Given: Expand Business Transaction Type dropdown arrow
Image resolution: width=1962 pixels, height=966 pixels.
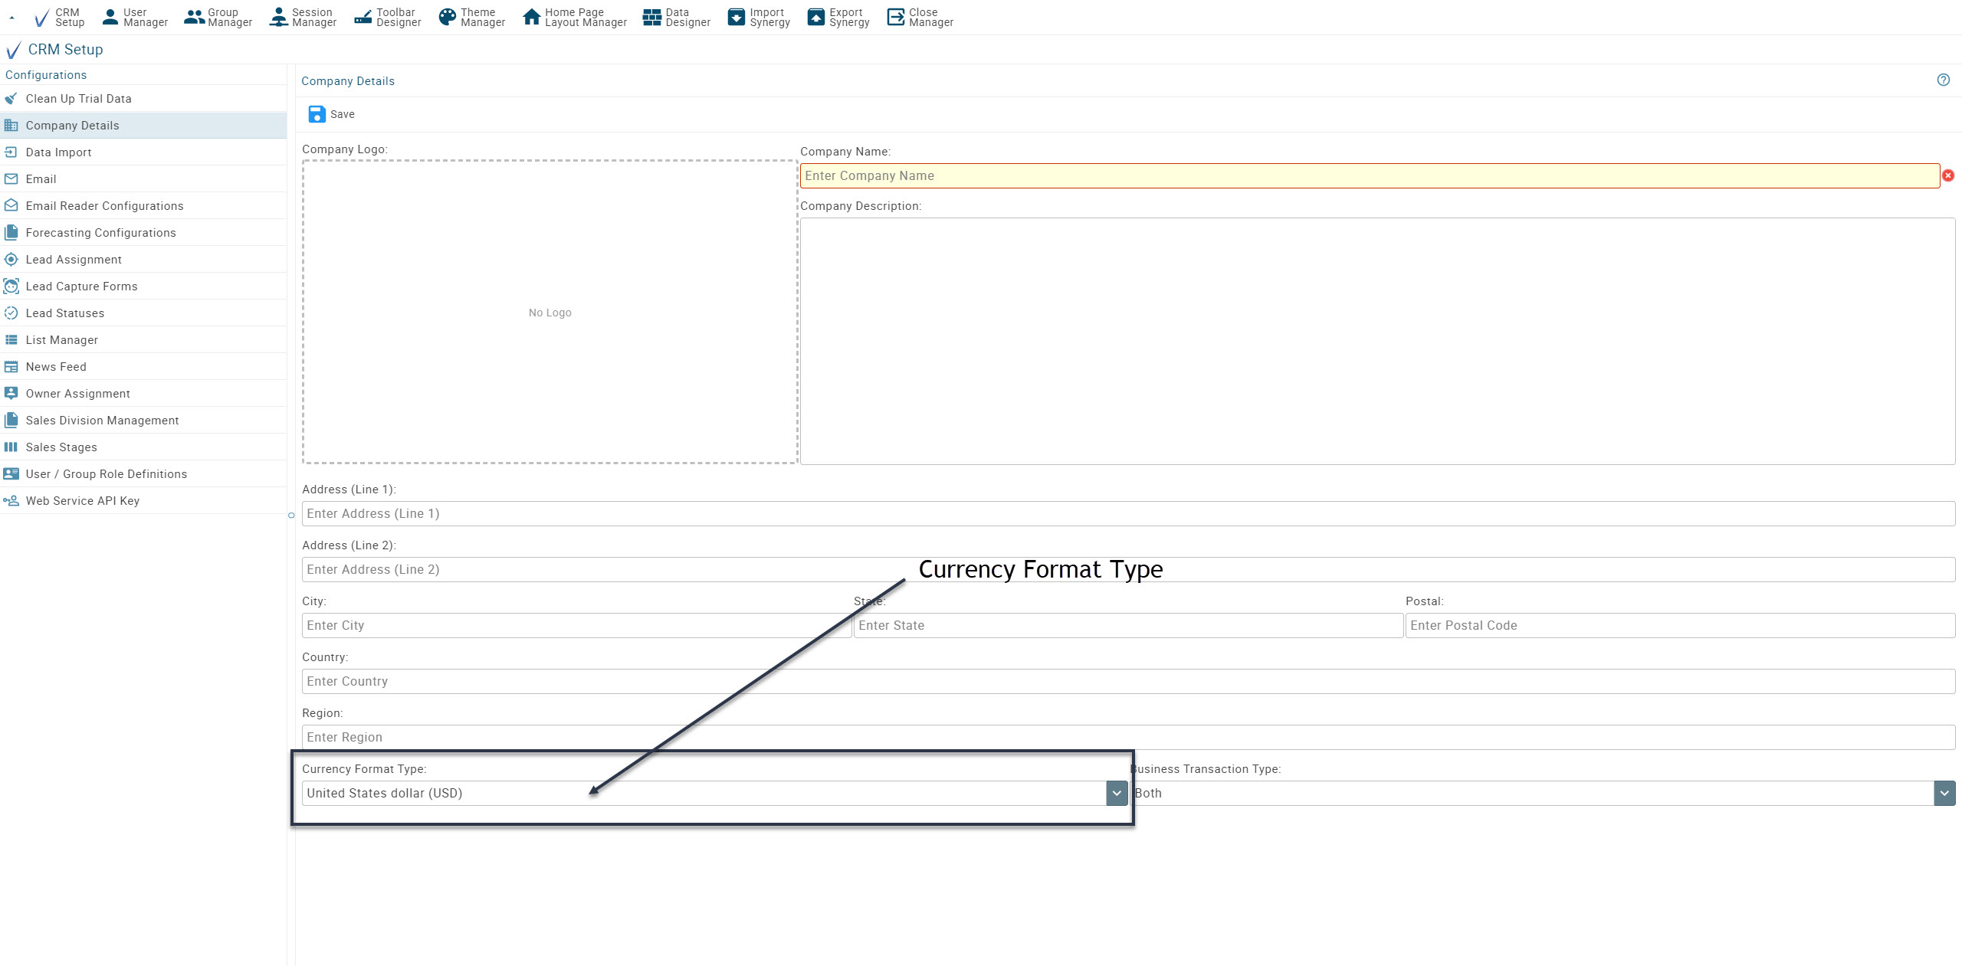Looking at the screenshot, I should pyautogui.click(x=1944, y=793).
